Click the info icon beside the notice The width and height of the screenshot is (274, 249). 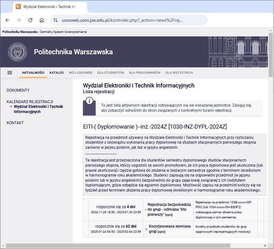(89, 101)
